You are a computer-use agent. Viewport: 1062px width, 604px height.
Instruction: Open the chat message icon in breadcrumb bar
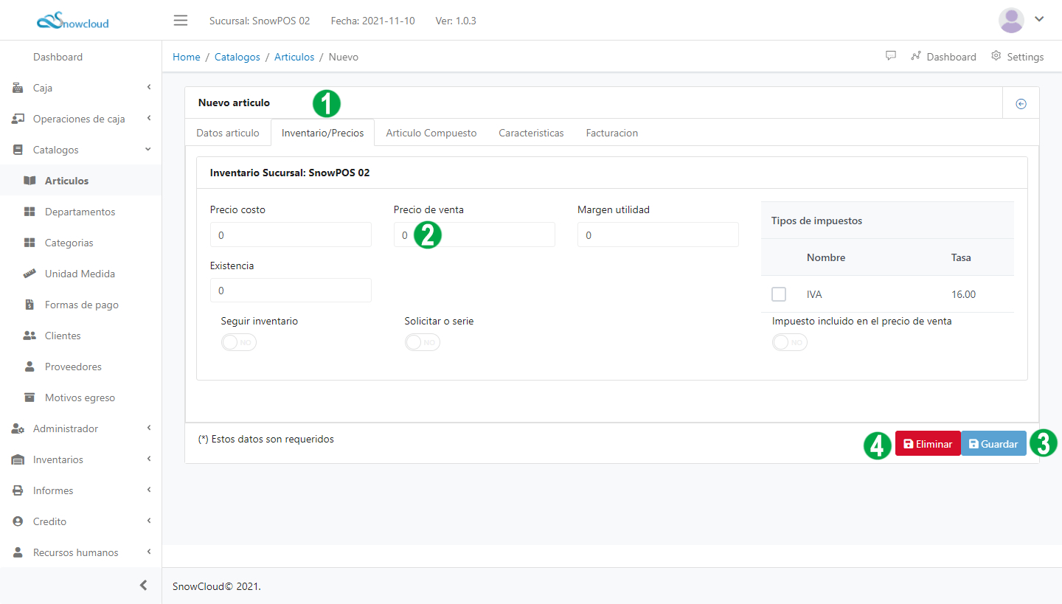click(891, 56)
